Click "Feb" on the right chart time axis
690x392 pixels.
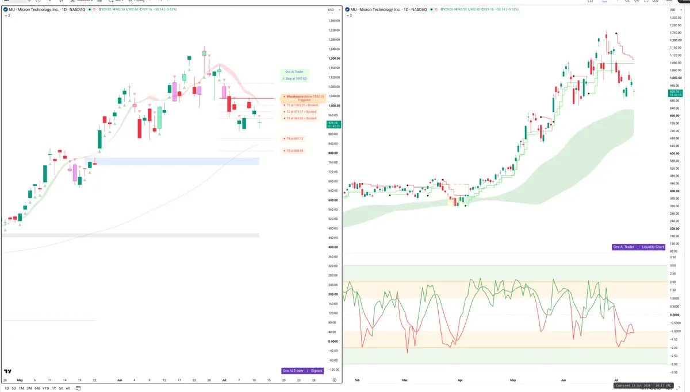click(x=357, y=380)
